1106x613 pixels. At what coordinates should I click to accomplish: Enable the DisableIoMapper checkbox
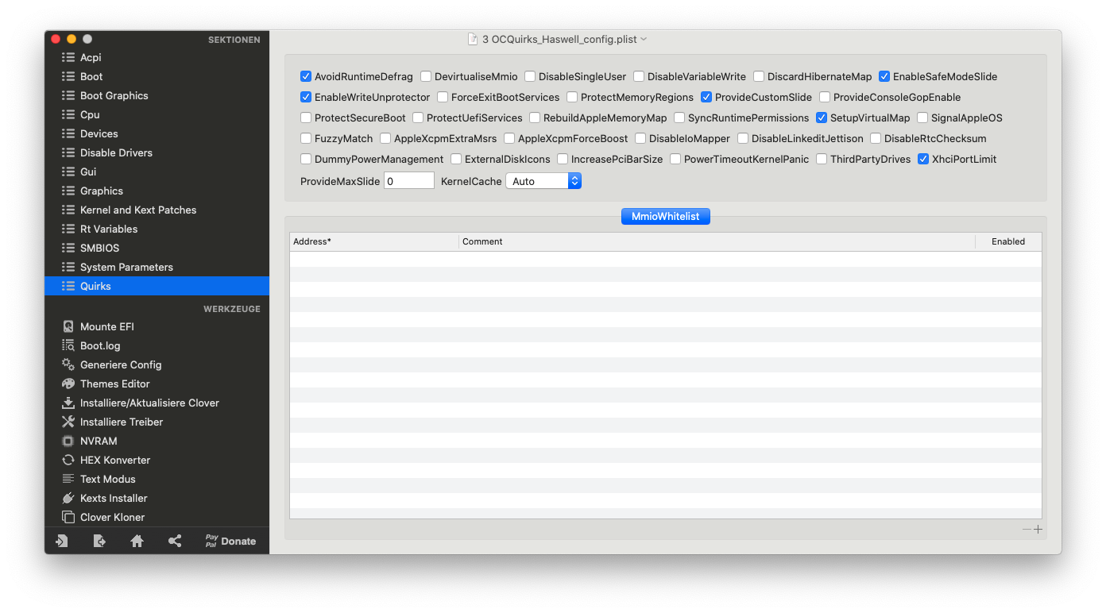[x=640, y=139]
